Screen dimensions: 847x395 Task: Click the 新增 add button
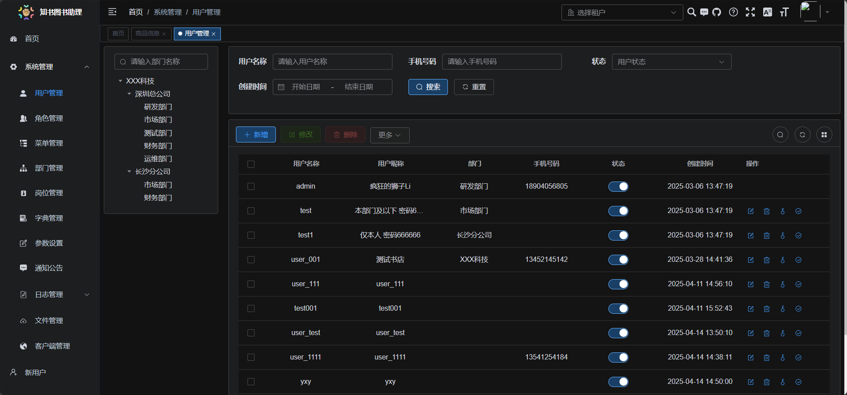[256, 134]
